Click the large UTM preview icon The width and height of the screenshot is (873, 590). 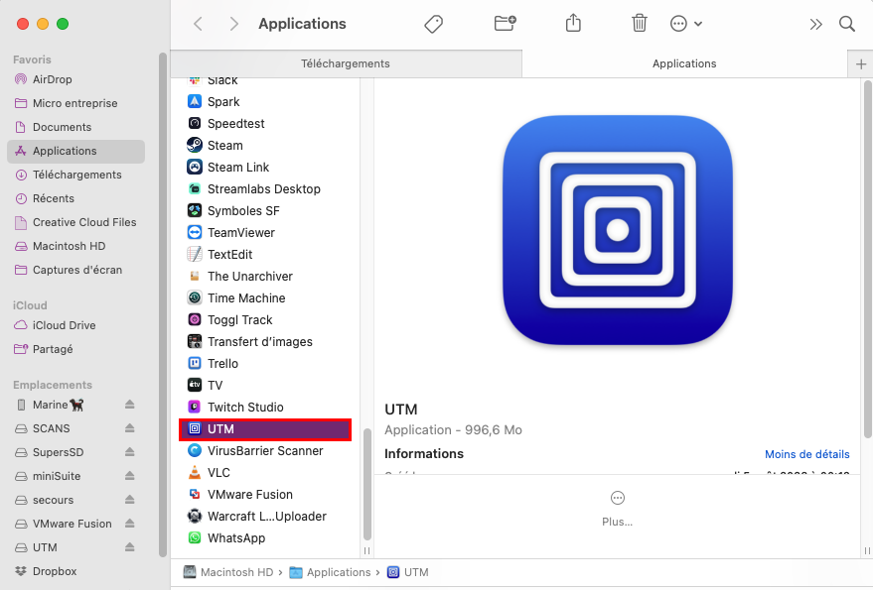click(617, 230)
